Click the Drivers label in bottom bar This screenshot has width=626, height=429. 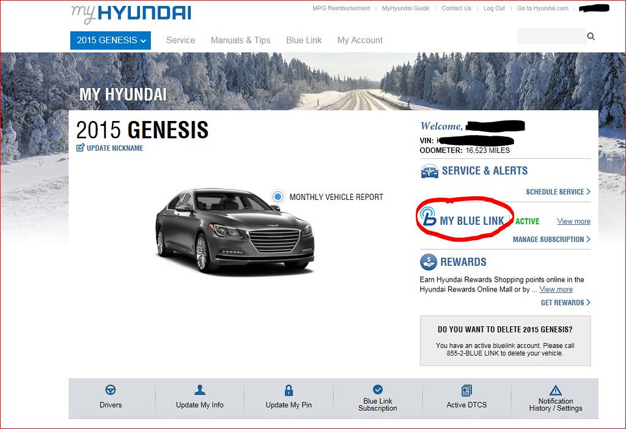pos(111,405)
